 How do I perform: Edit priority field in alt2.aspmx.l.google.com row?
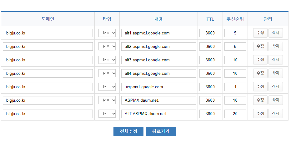(235, 46)
